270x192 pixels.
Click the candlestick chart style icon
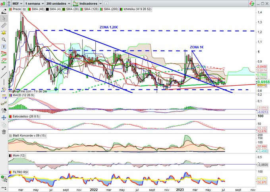[x=3, y=4]
